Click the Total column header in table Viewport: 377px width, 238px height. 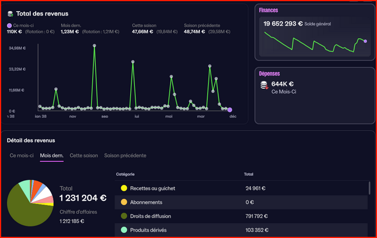tap(249, 173)
